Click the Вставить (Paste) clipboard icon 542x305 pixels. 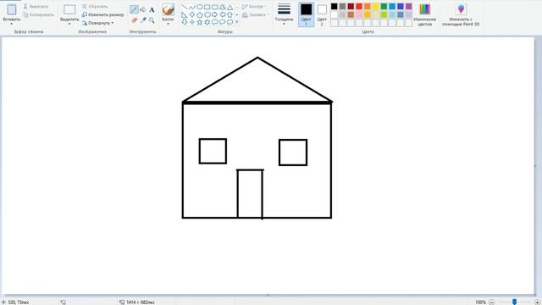(11, 9)
